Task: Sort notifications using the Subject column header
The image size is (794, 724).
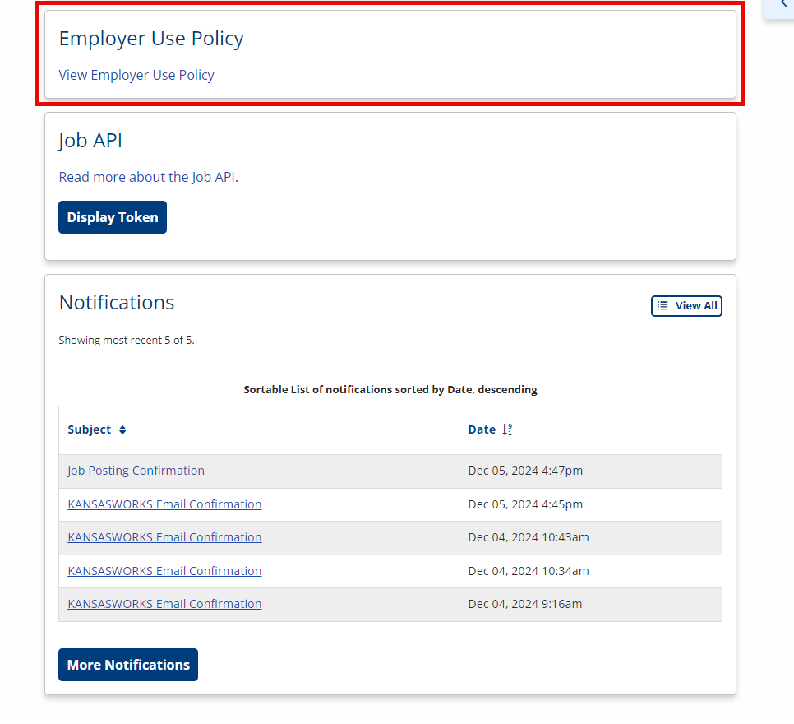Action: [x=89, y=430]
